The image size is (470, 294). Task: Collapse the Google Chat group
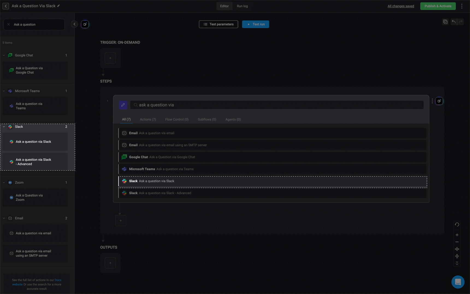pyautogui.click(x=4, y=55)
